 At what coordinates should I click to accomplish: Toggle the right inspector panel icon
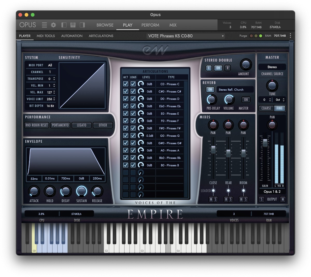(x=82, y=25)
